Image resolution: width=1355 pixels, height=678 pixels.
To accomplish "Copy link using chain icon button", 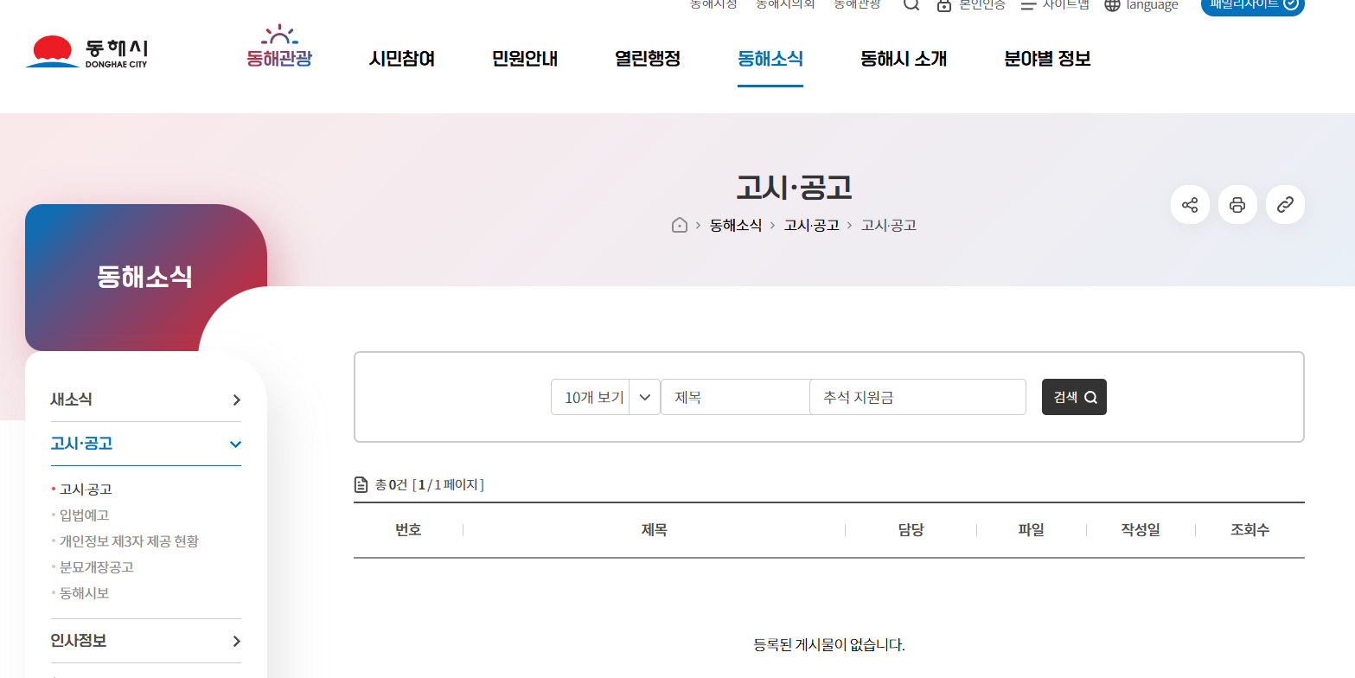I will [x=1285, y=205].
